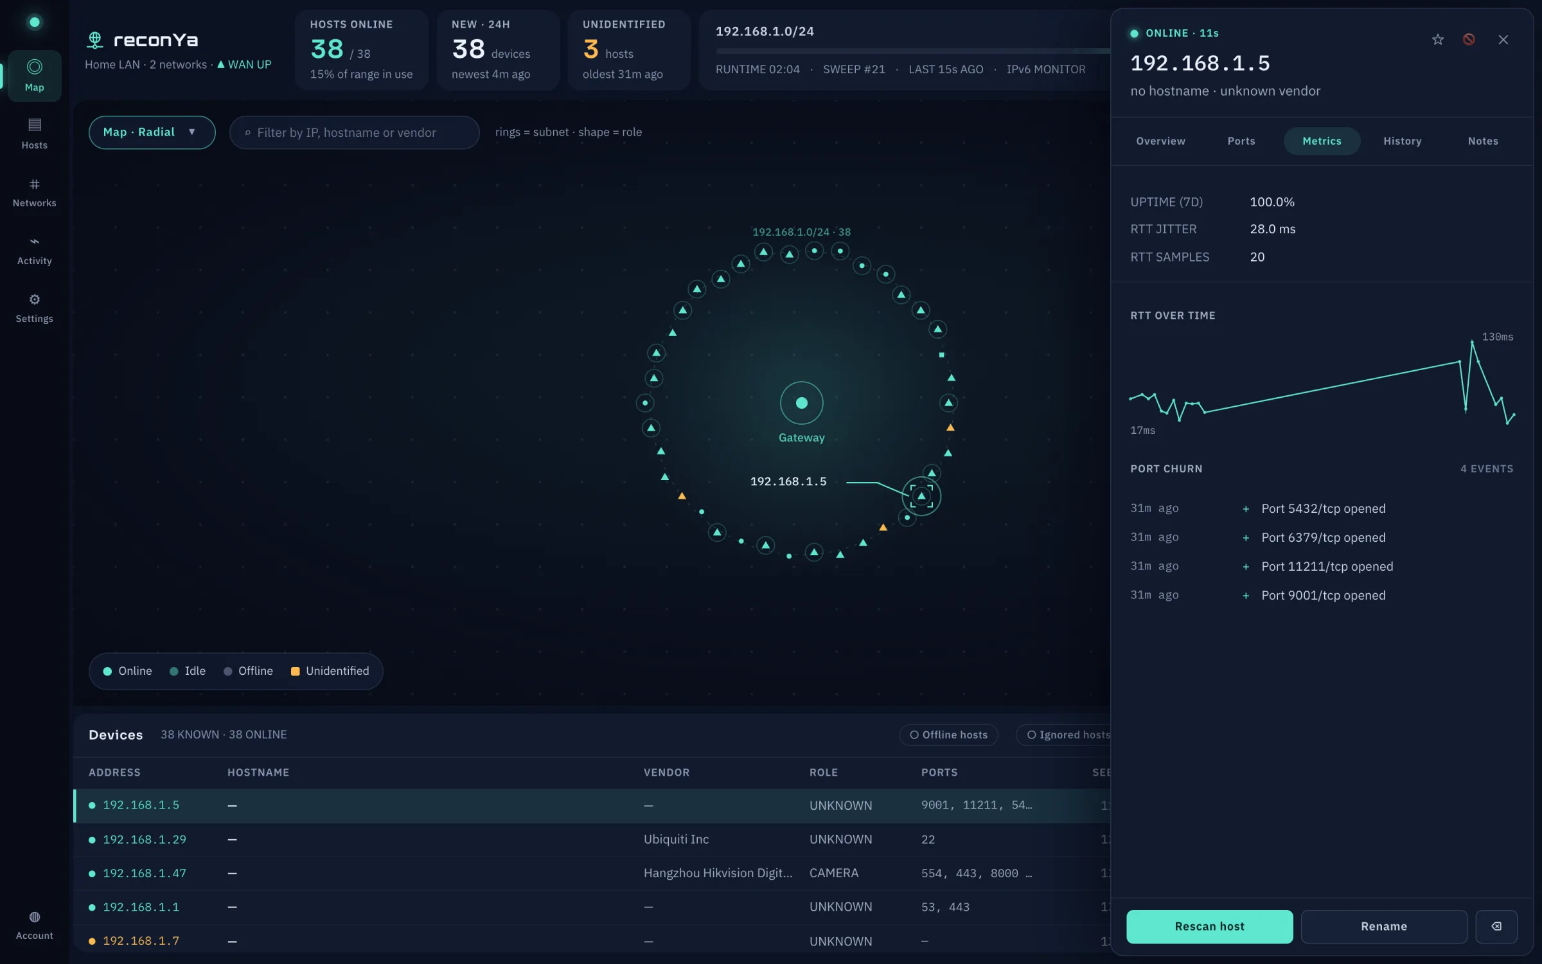Click the reconYa logo icon
This screenshot has width=1542, height=964.
coord(95,40)
